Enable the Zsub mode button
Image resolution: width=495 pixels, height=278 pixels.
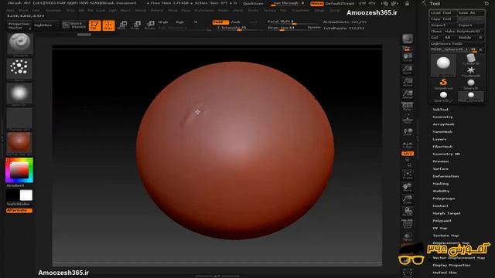pos(235,22)
